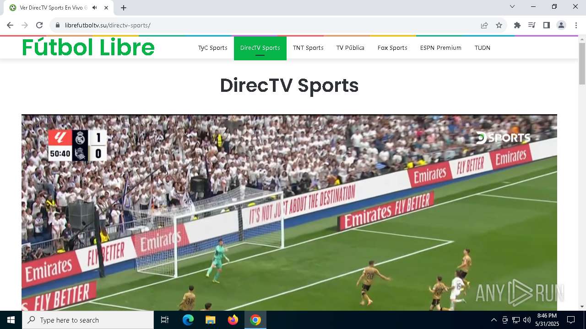This screenshot has height=329, width=586.
Task: Click the page vertical scrollbar thumb
Action: (x=582, y=64)
